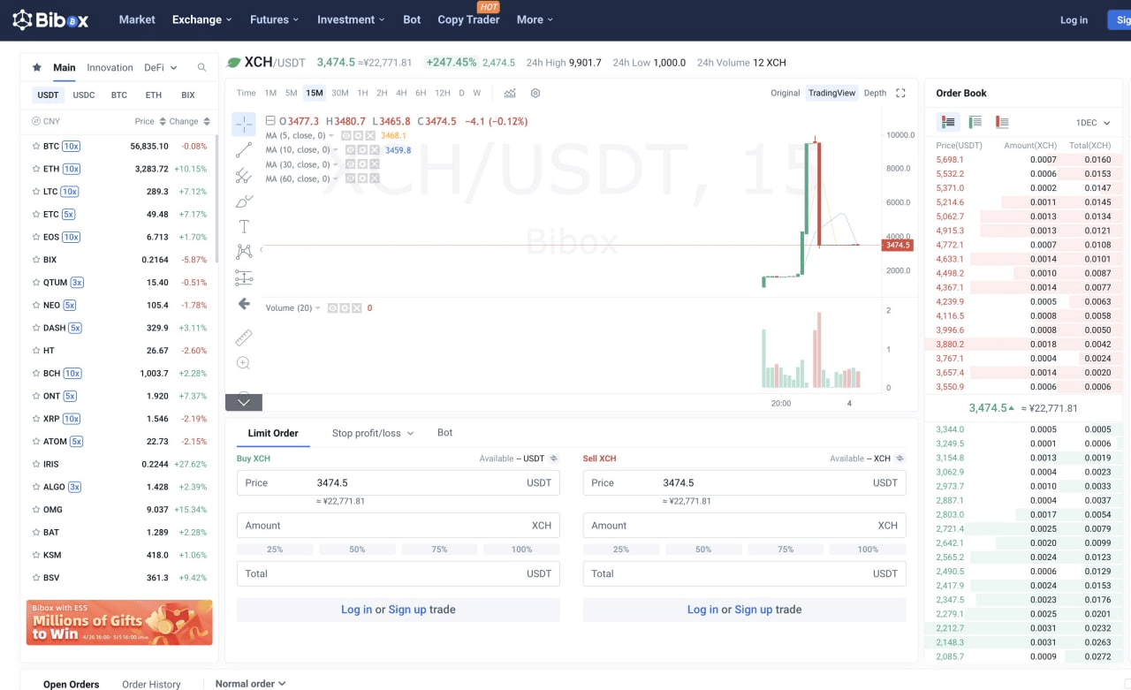The width and height of the screenshot is (1131, 690).
Task: Set buy amount to 50%
Action: [x=357, y=550]
